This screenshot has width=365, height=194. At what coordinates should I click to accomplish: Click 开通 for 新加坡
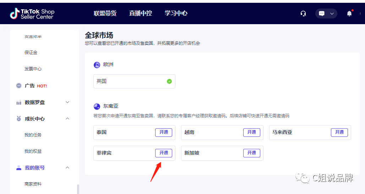[x=252, y=153]
